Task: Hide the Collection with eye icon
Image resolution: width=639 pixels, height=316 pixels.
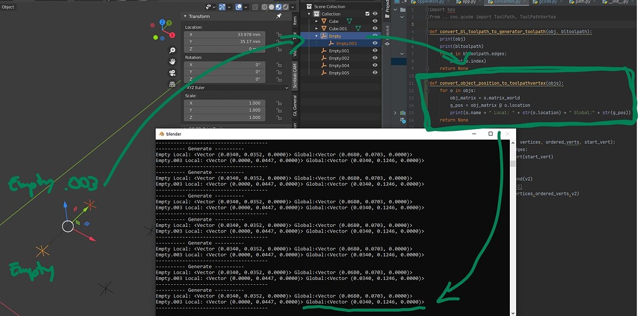Action: (x=375, y=14)
